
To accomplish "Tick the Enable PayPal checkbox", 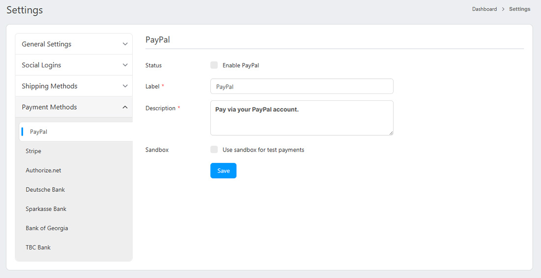I will [214, 65].
